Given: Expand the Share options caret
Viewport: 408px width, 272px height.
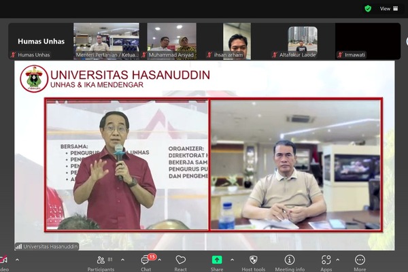Looking at the screenshot, I should pos(232,260).
